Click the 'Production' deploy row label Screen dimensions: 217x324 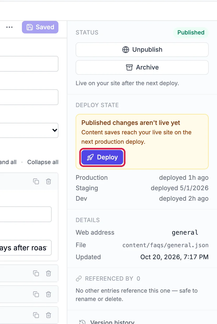tap(92, 178)
